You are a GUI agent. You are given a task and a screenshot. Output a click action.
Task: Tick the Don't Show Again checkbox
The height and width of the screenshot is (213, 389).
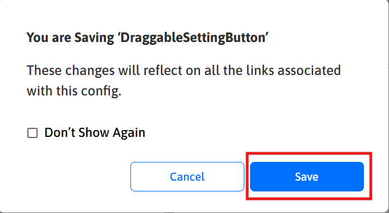[32, 133]
